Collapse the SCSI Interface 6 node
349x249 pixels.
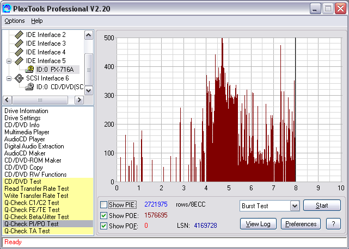tap(9, 78)
